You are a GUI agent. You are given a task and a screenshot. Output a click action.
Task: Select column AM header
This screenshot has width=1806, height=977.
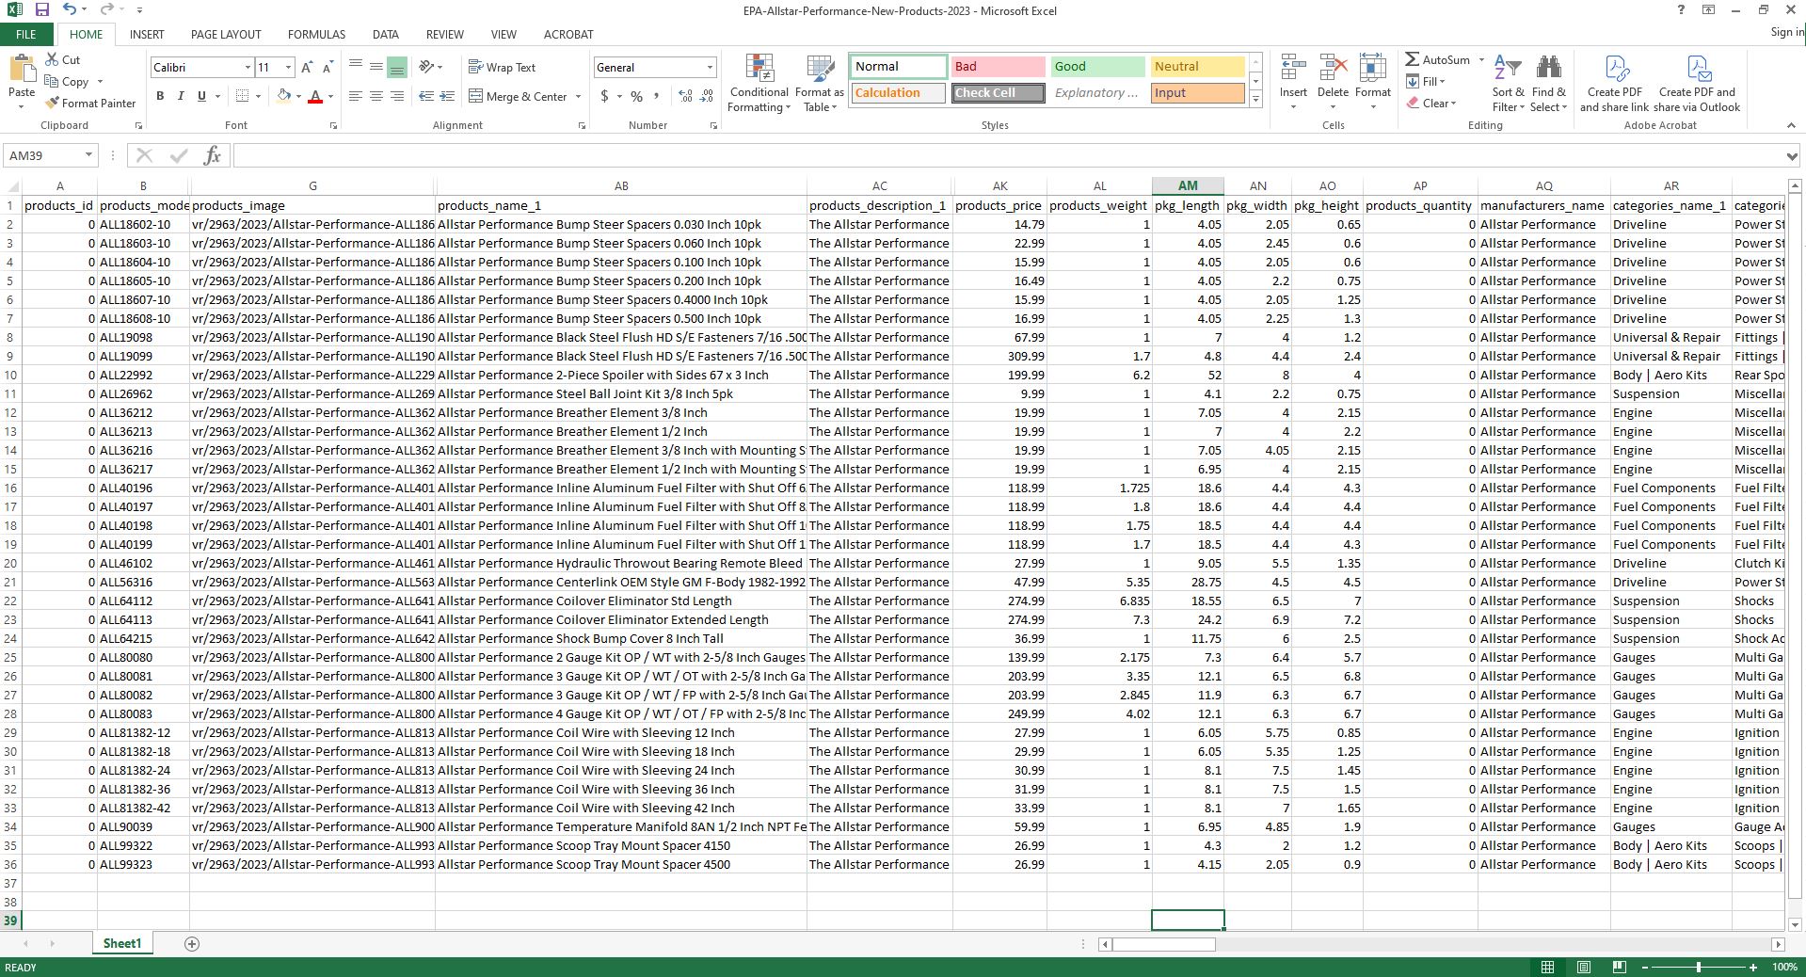1188,186
